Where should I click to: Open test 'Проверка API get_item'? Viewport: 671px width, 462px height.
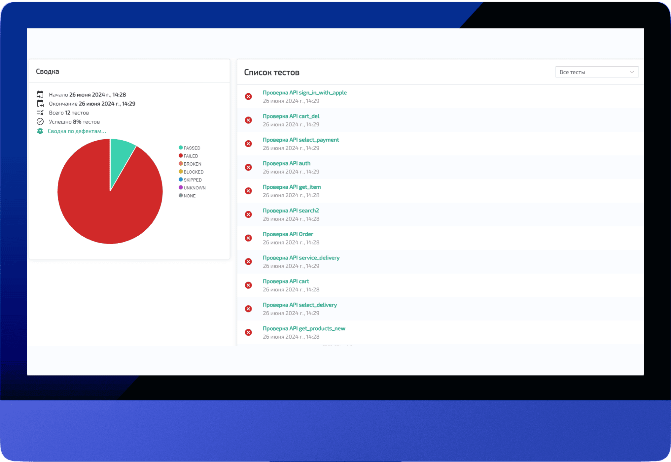click(x=292, y=187)
